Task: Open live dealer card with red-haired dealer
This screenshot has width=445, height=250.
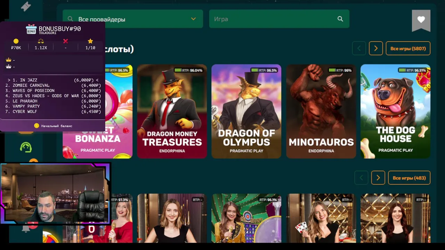Action: coord(395,218)
